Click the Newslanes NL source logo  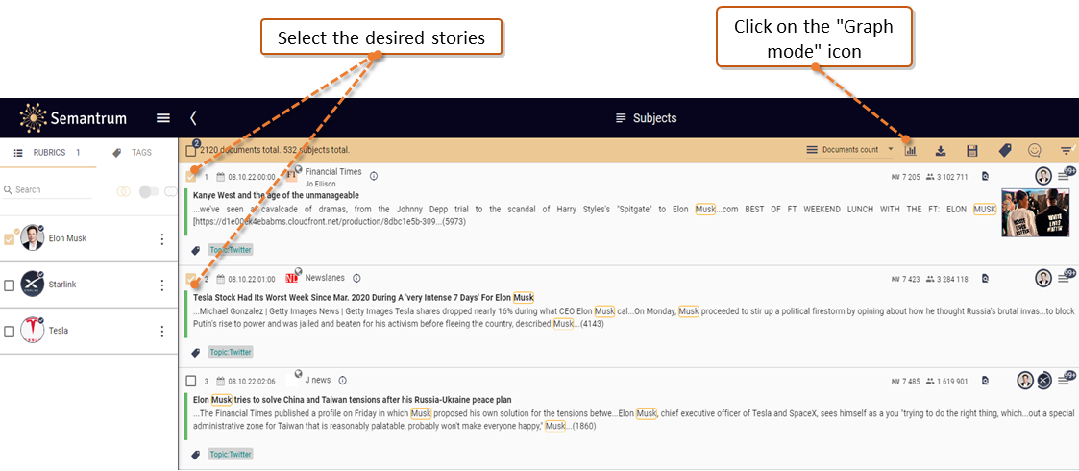point(291,278)
